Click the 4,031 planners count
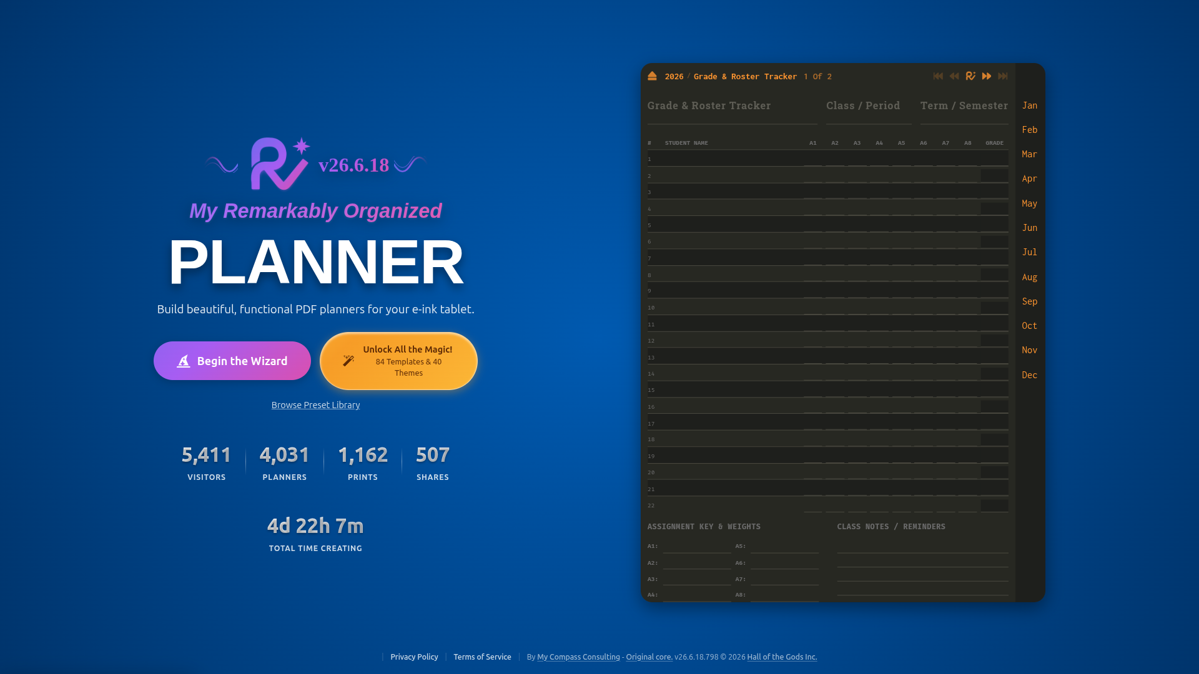 pyautogui.click(x=284, y=455)
